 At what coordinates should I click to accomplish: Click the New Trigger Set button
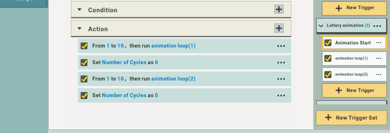(x=351, y=118)
